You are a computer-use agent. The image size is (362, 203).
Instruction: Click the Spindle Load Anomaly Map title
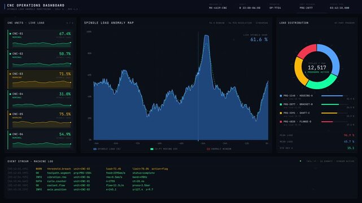[x=109, y=23]
